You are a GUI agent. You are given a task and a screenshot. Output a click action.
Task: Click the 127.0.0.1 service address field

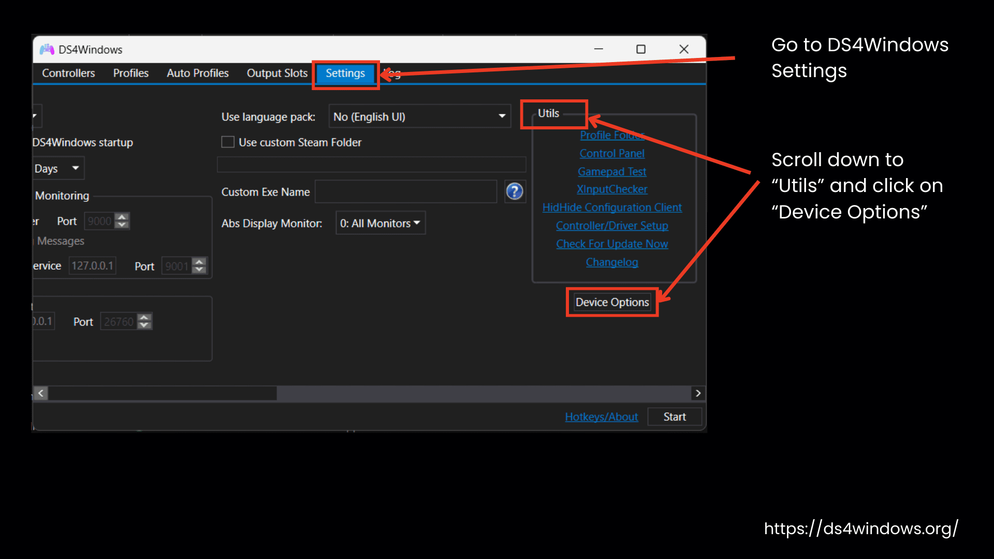92,266
